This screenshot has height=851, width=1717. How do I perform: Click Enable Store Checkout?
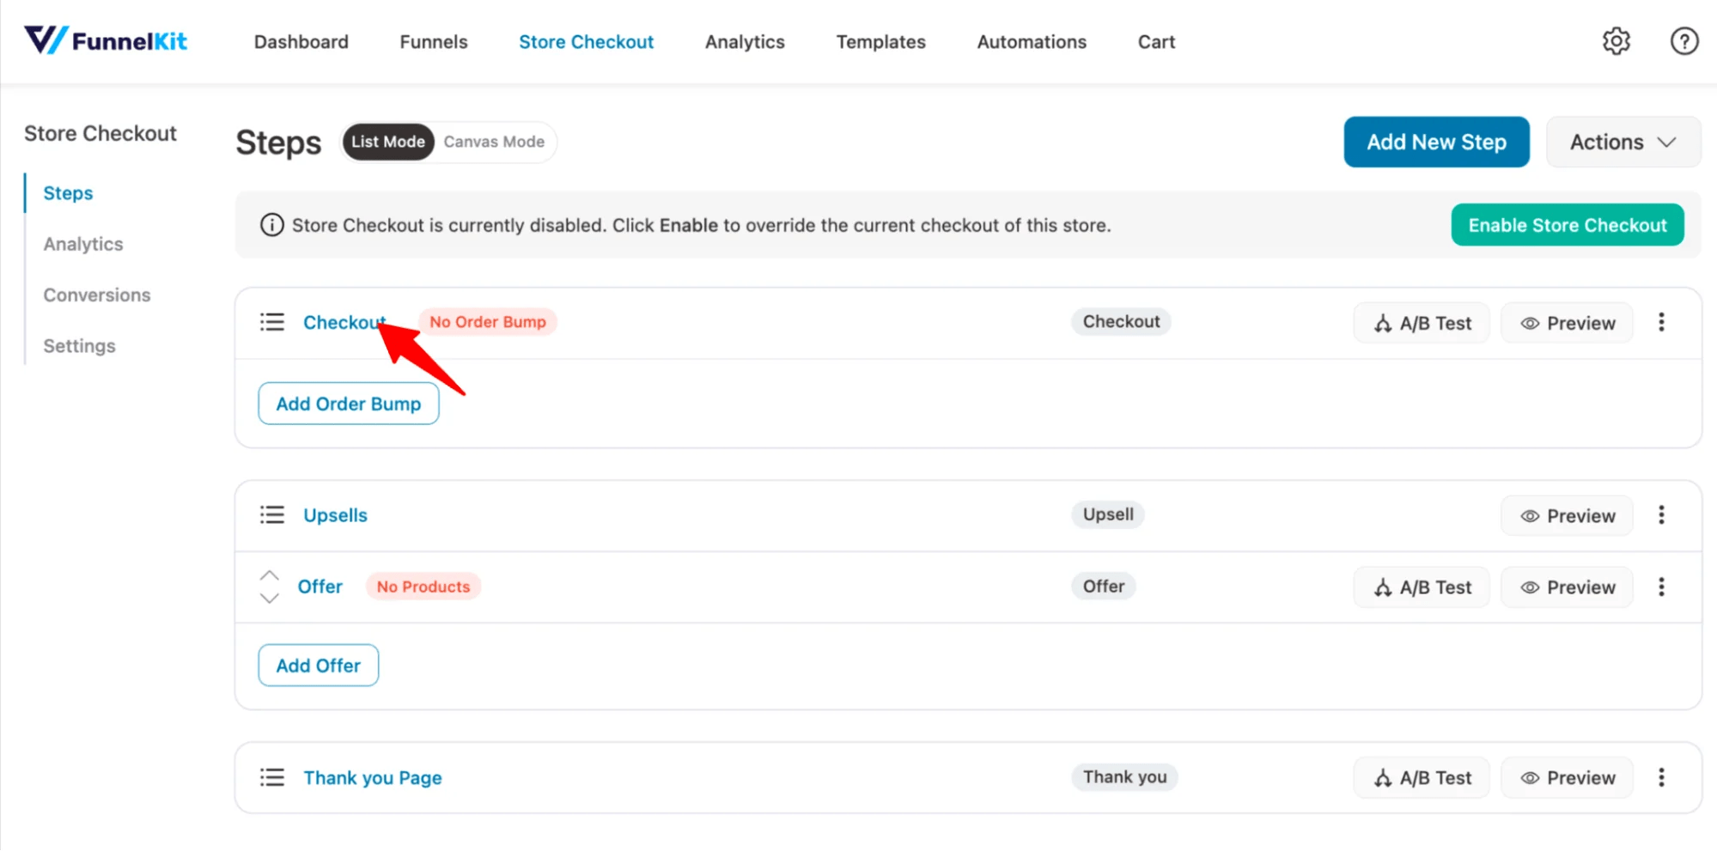1567,224
